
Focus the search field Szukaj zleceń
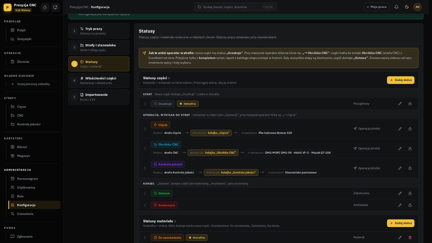[235, 7]
